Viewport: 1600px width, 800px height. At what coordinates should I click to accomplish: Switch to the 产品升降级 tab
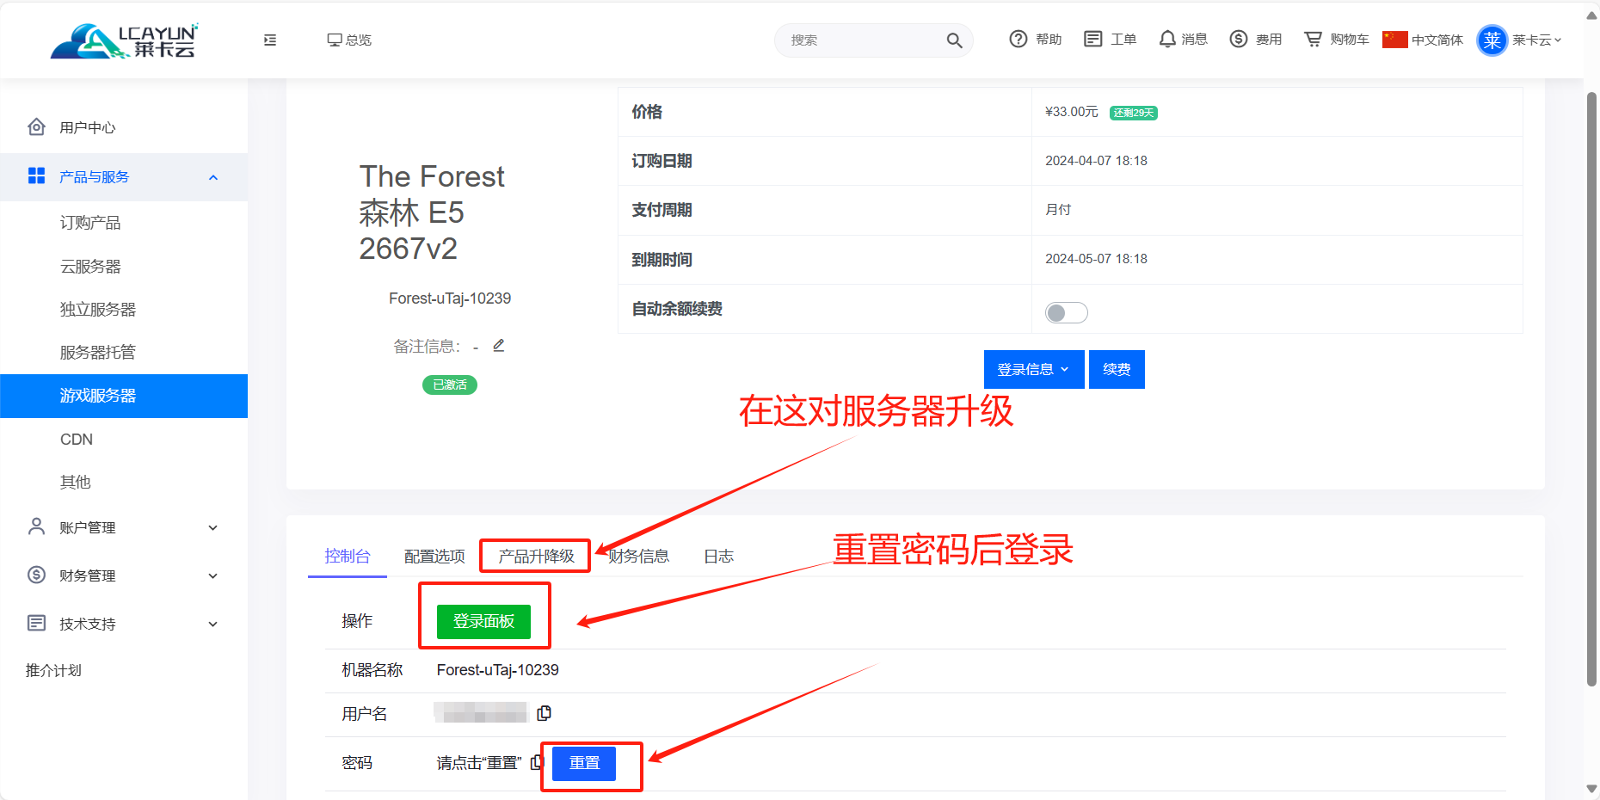pos(536,557)
